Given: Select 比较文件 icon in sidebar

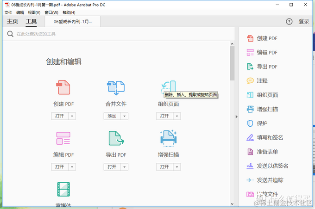Looking at the screenshot, I should 250,194.
